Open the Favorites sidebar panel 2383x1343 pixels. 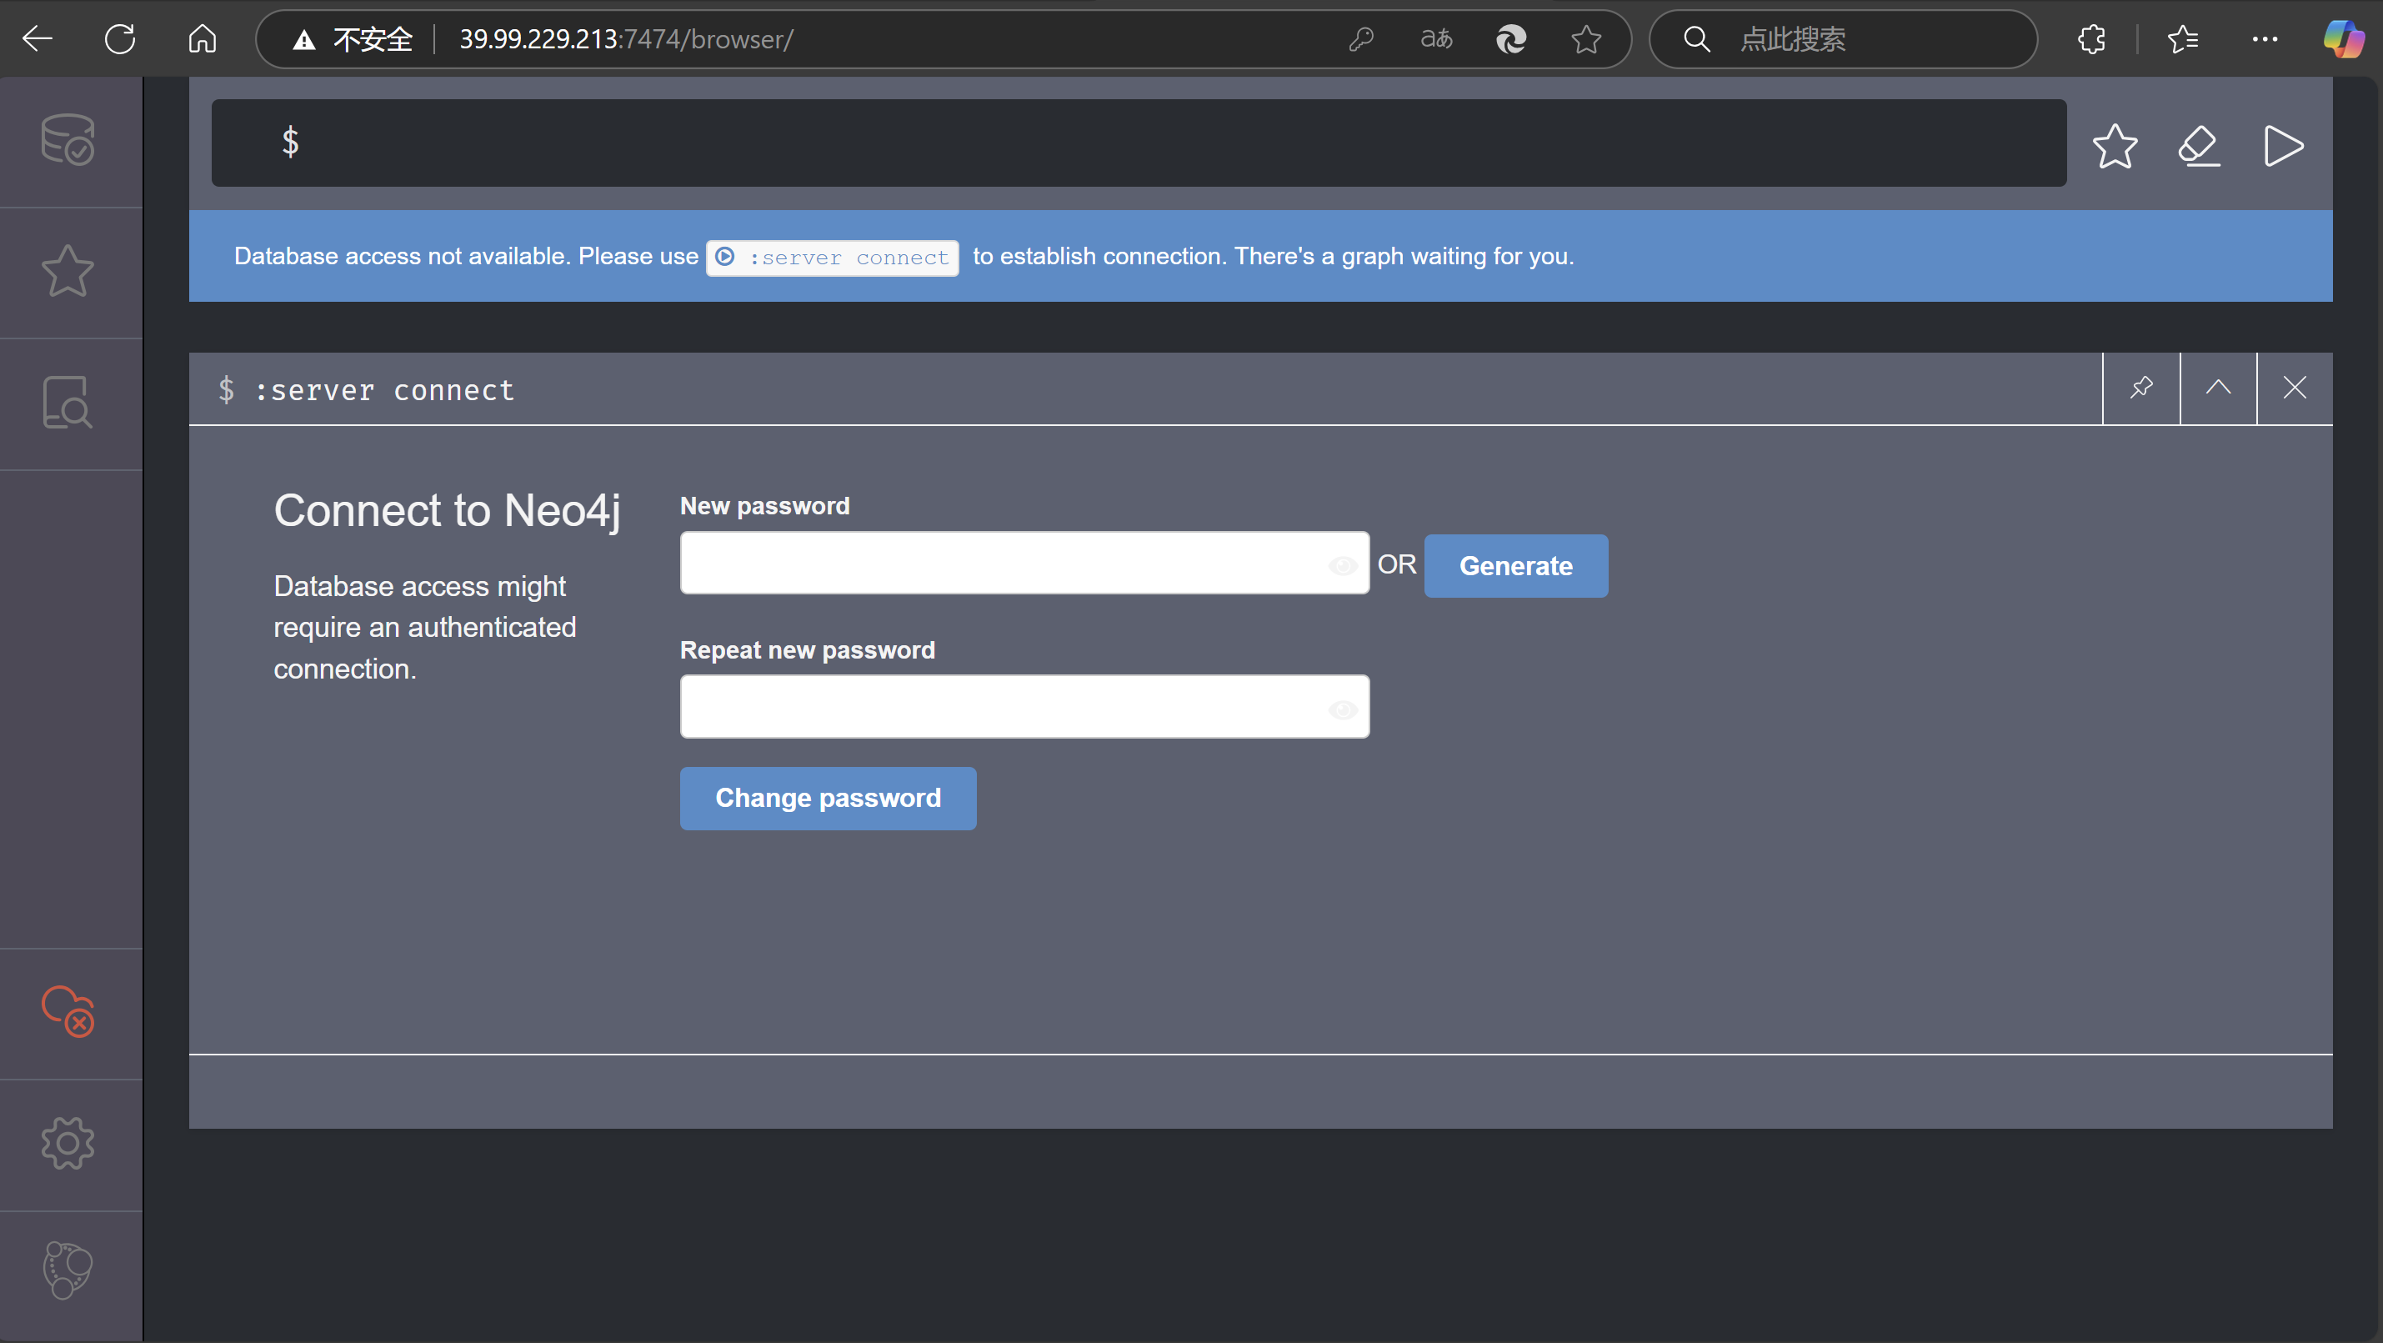pyautogui.click(x=68, y=272)
